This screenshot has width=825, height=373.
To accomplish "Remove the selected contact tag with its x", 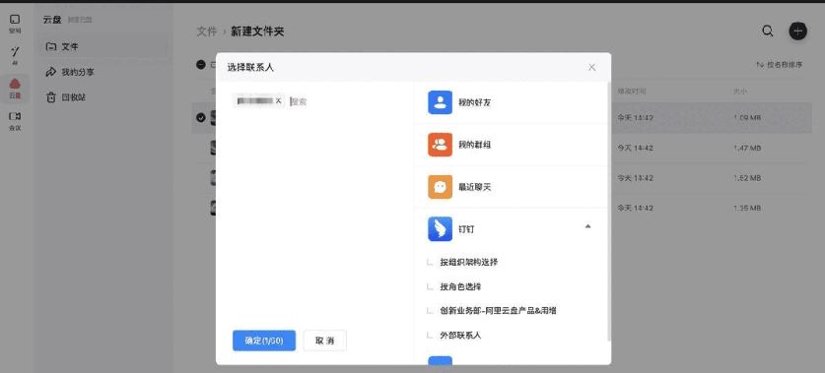I will pyautogui.click(x=278, y=100).
